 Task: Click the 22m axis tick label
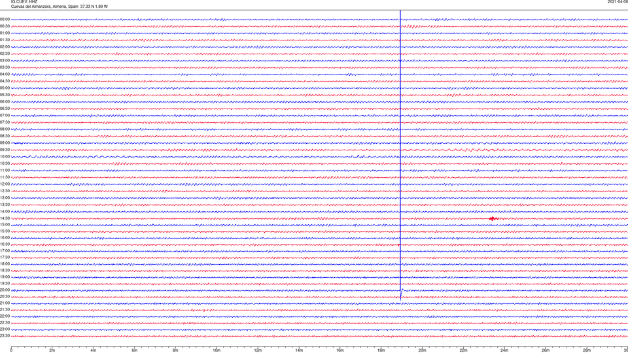click(463, 350)
